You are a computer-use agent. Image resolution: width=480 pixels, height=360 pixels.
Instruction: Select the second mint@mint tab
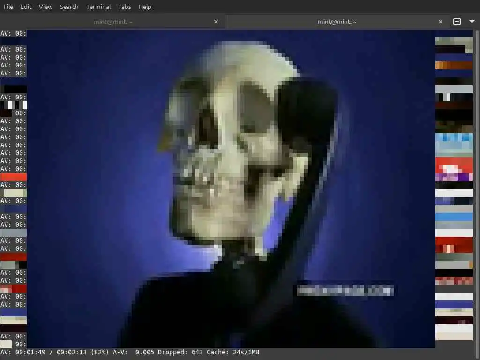tap(337, 22)
